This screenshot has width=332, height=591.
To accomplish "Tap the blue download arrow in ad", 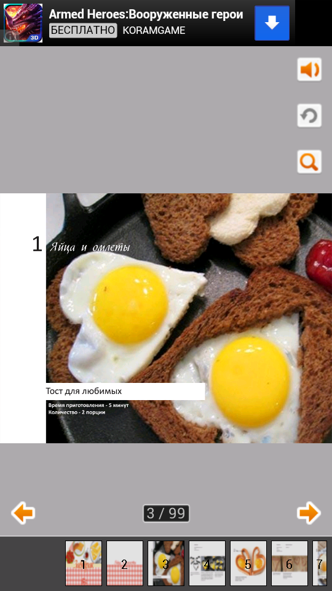I will point(272,23).
